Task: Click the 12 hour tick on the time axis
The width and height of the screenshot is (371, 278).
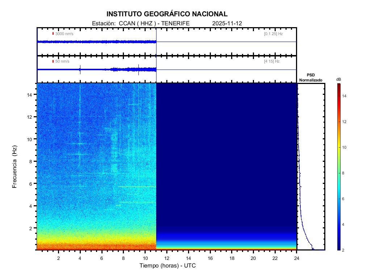Action: [x=167, y=257]
